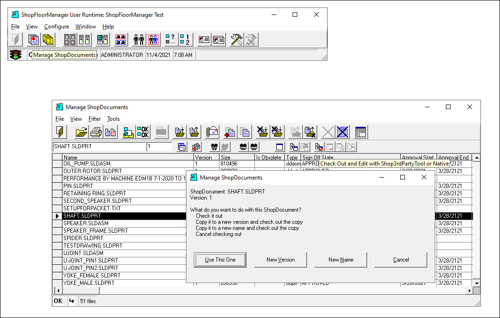Click ADMINISTRATOR in status bar

coord(122,55)
